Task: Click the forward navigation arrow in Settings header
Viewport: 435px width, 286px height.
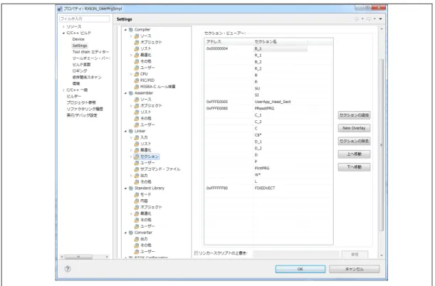Action: 369,19
